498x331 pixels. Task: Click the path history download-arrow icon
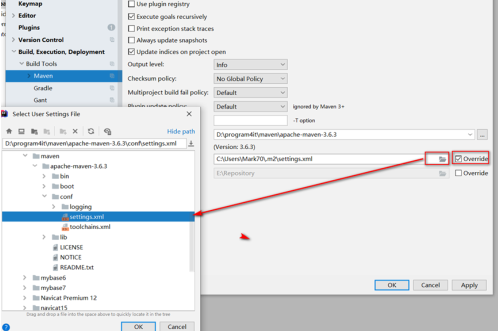point(191,143)
